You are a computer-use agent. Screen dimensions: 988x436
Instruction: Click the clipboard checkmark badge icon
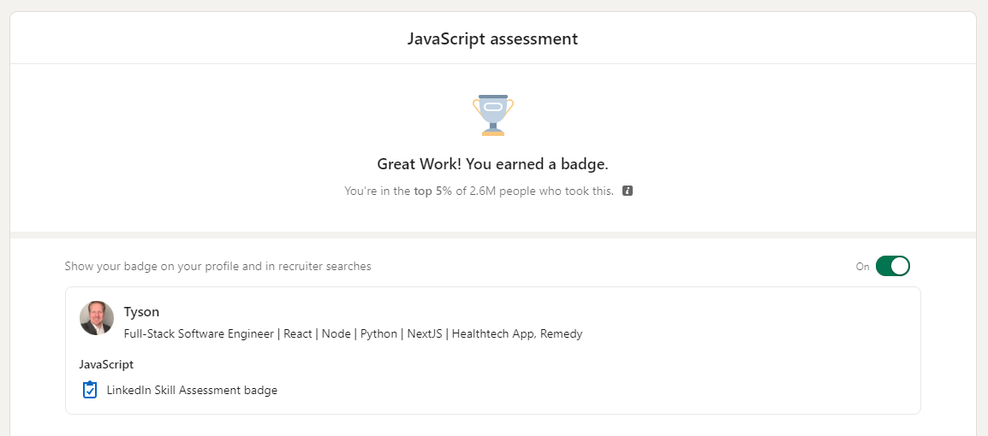[90, 390]
